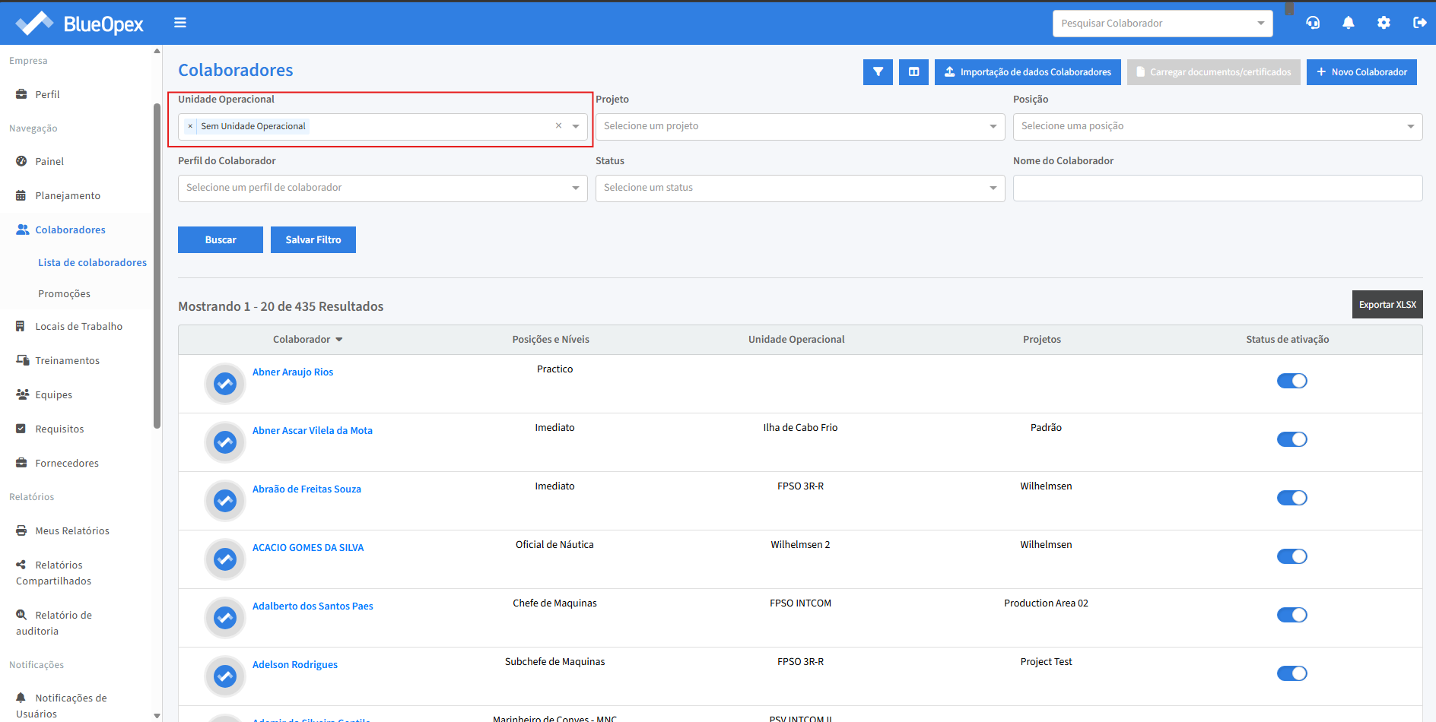The height and width of the screenshot is (722, 1436).
Task: Clear the Unidade Operacional selection
Action: [x=558, y=126]
